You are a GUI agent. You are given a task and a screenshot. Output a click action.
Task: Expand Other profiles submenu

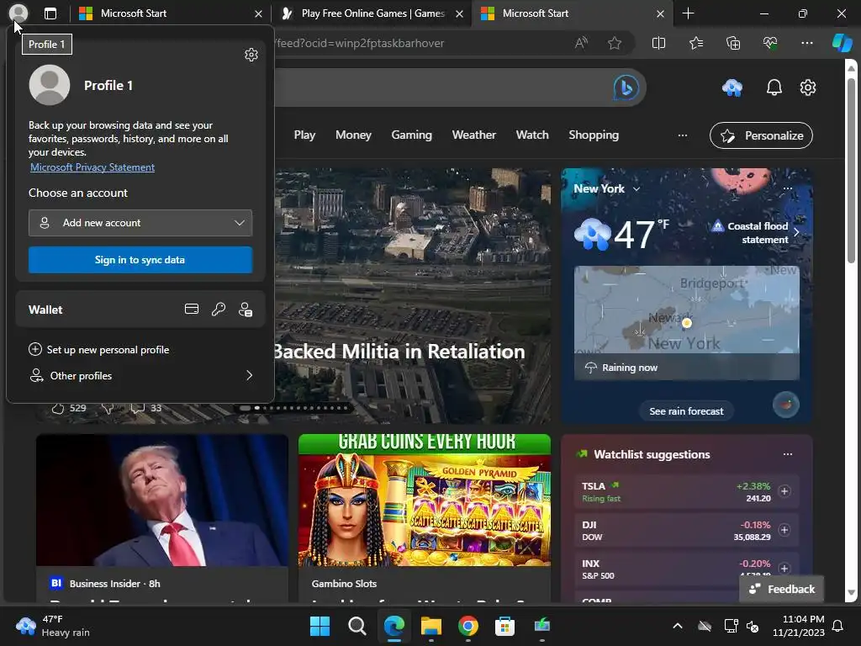140,376
